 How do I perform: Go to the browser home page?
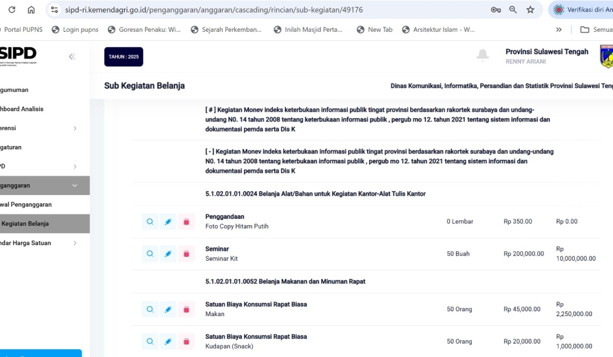(31, 10)
